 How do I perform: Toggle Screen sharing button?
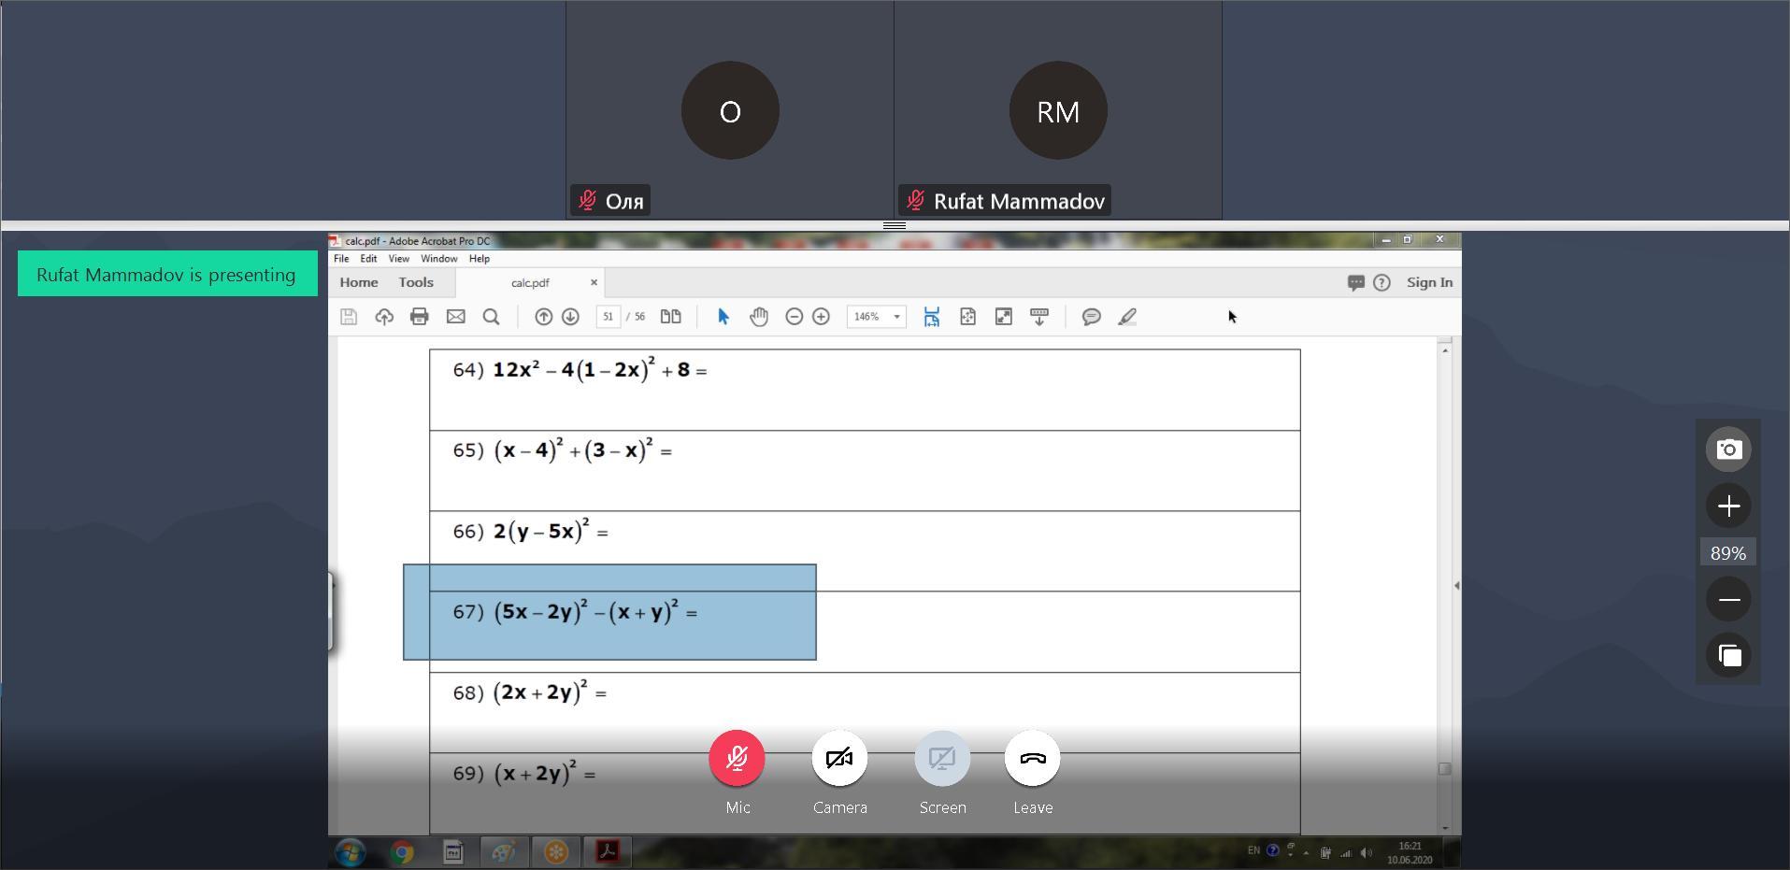coord(942,758)
